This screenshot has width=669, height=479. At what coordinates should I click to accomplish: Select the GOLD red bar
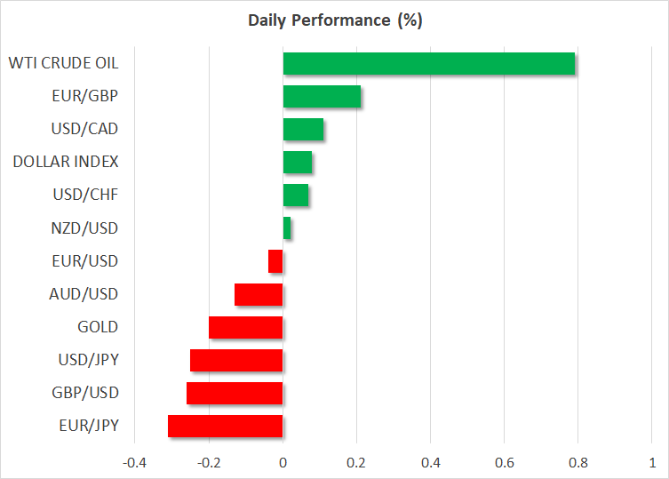coord(245,327)
